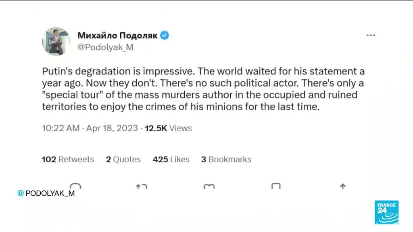Screen dimensions: 413x232
Task: Retweet this post using the retweet icon
Action: [141, 186]
